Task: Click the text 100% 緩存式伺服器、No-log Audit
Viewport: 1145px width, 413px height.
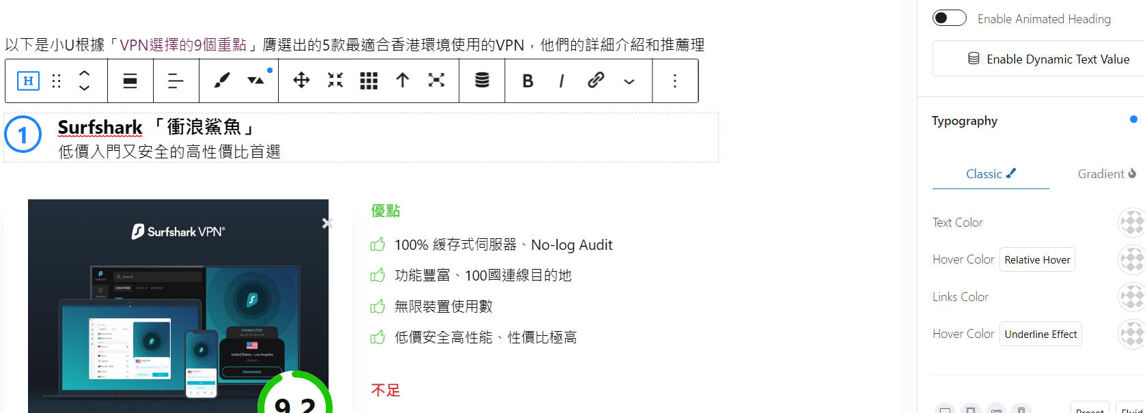Action: point(503,245)
